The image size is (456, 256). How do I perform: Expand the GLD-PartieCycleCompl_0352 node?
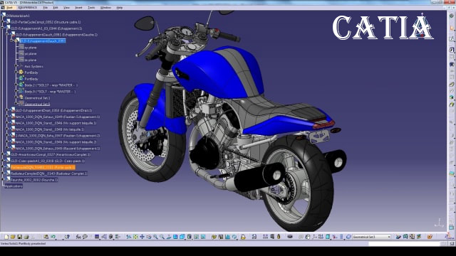[3, 22]
